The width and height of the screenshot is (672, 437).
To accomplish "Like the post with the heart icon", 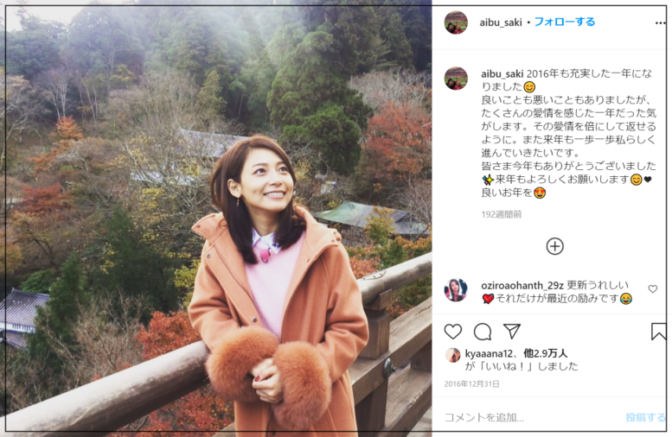I will [x=452, y=332].
